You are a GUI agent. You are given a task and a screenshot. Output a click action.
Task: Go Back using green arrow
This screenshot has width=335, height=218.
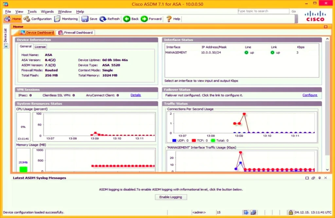pos(131,19)
